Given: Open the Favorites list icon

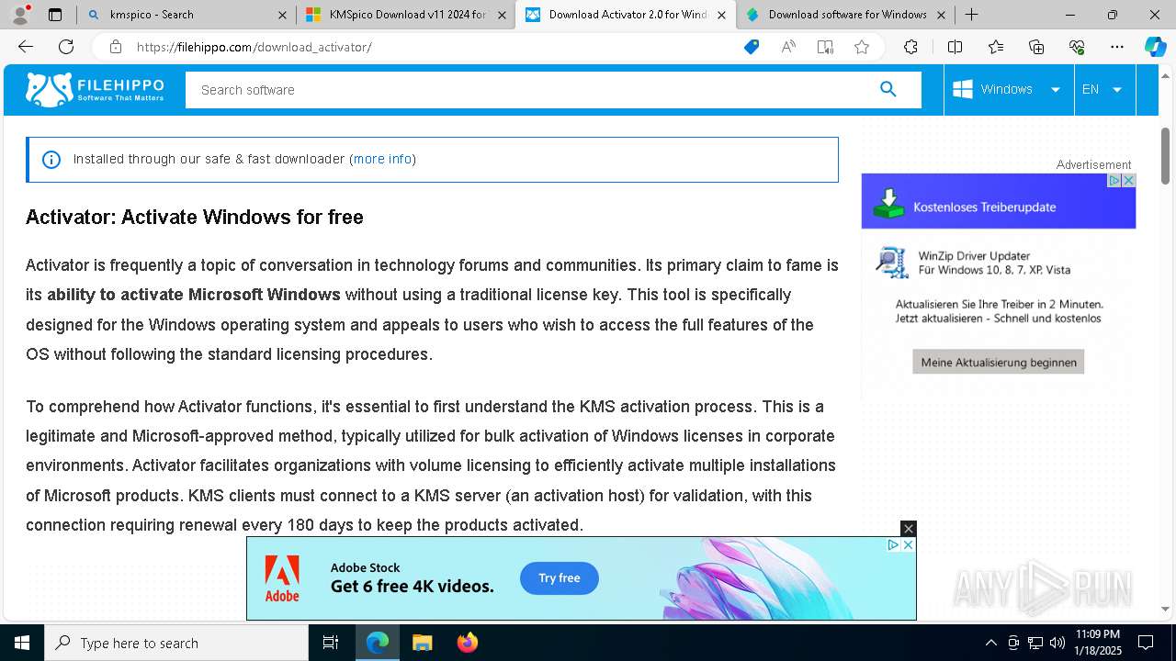Looking at the screenshot, I should 996,47.
